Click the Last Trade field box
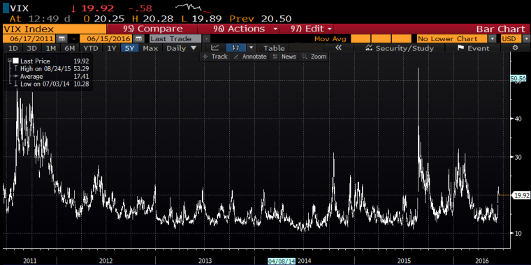 pos(175,38)
